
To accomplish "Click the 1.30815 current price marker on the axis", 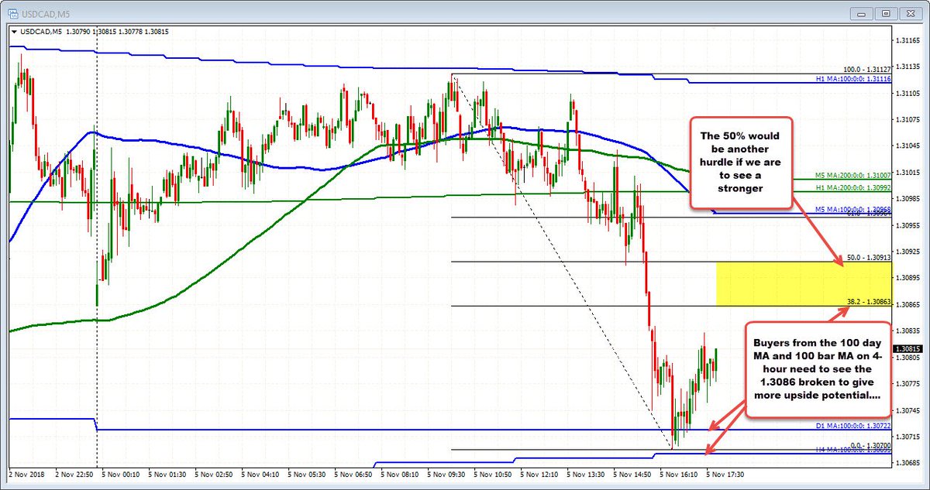I will coord(909,349).
